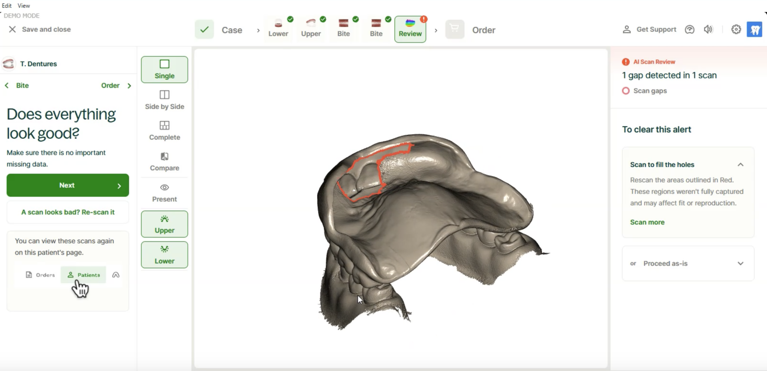This screenshot has height=371, width=767.
Task: Open the Edit menu
Action: click(x=7, y=5)
